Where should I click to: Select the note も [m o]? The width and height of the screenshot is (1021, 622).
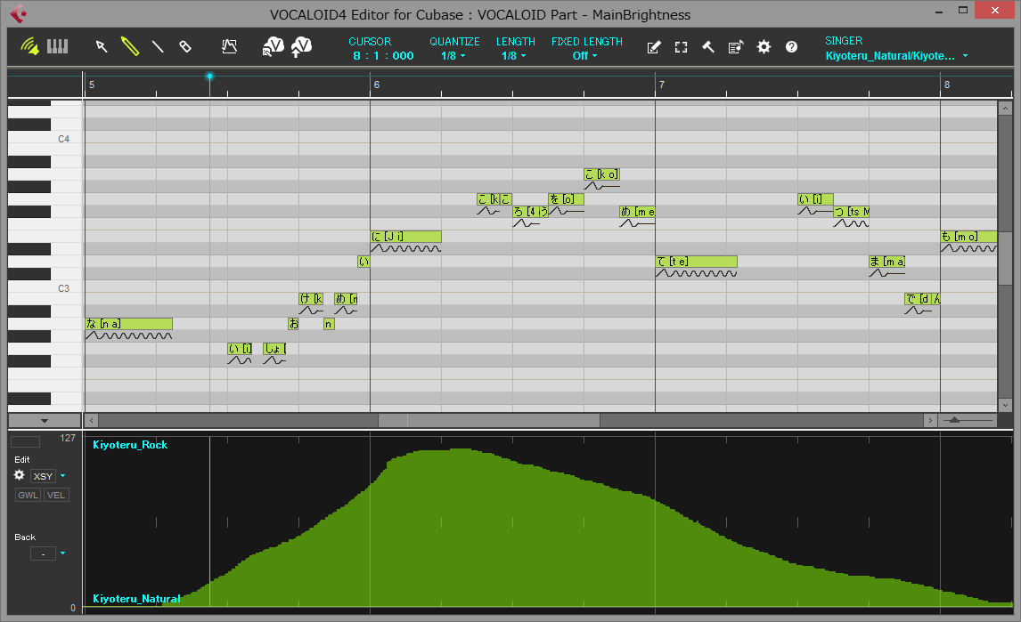(968, 236)
